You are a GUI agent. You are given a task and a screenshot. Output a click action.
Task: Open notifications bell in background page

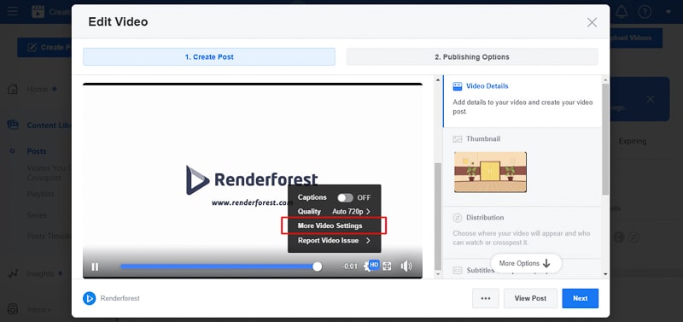(622, 12)
